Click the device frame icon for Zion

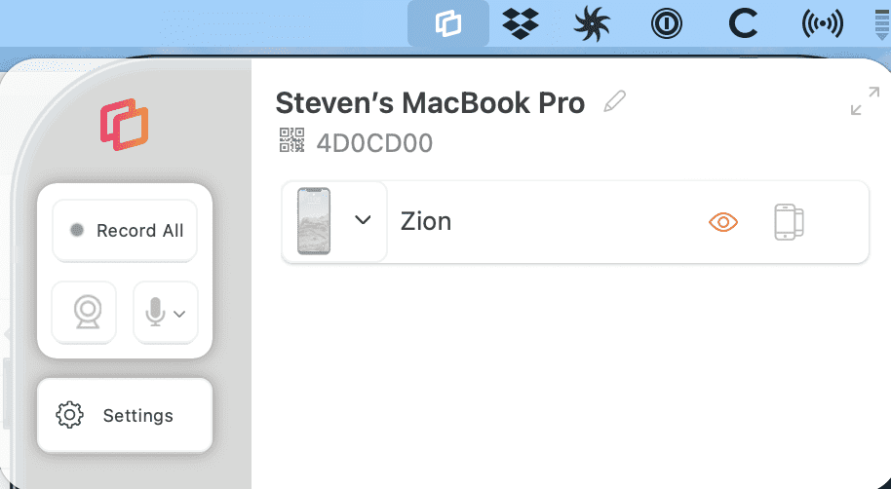click(x=788, y=222)
